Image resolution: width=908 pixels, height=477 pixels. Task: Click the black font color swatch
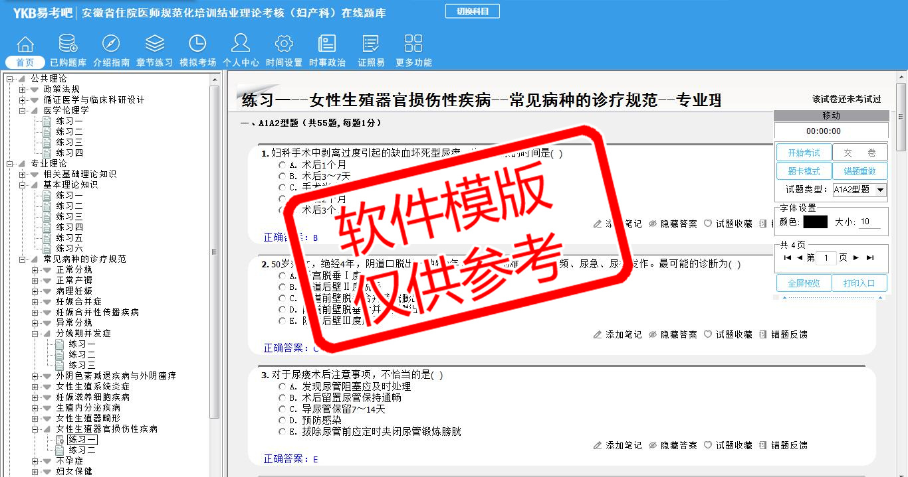[815, 222]
